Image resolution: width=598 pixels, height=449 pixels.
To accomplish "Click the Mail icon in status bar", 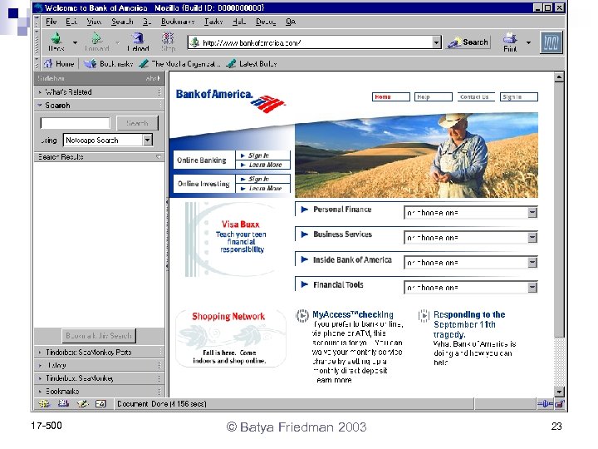I will pos(63,403).
